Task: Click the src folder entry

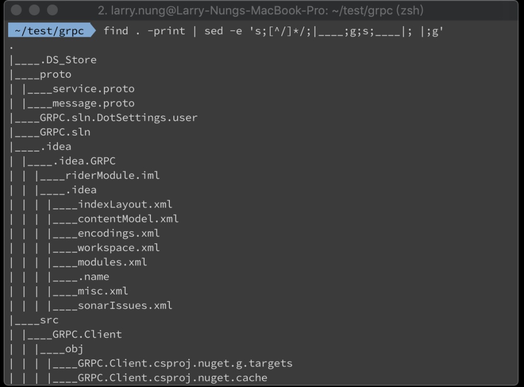Action: (x=49, y=320)
